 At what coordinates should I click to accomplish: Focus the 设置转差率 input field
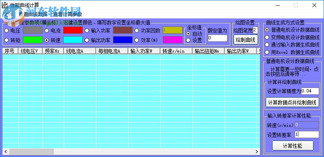[307, 135]
